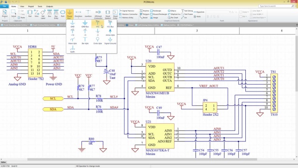Switch to the View ribbon tab
298x168 pixels.
point(22,6)
